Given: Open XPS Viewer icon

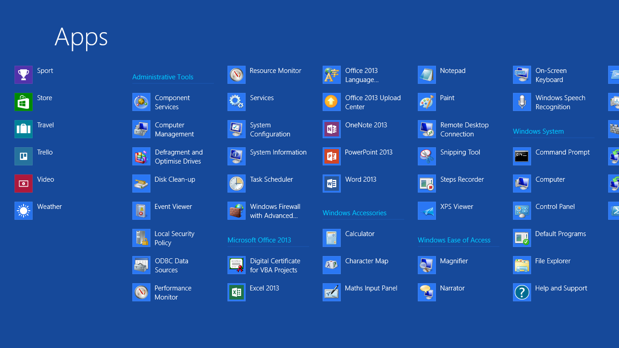Looking at the screenshot, I should click(427, 211).
